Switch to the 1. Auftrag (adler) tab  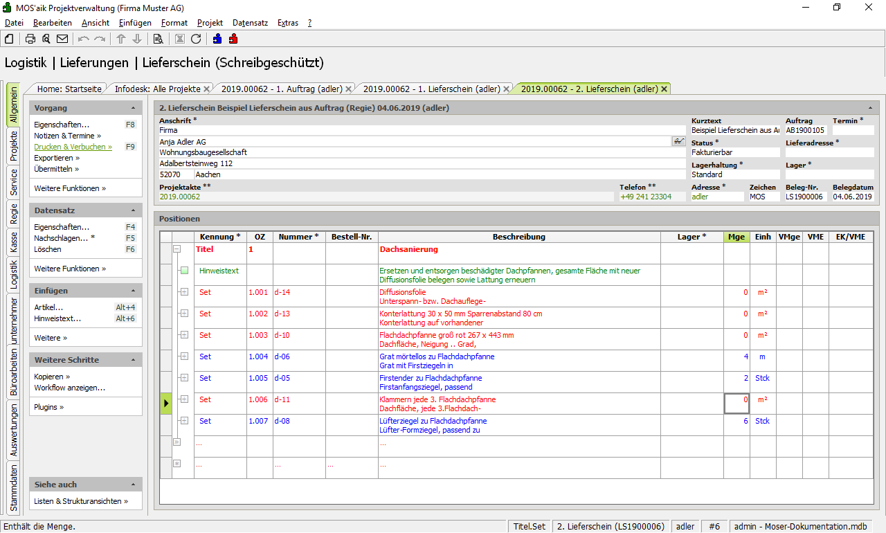point(282,89)
